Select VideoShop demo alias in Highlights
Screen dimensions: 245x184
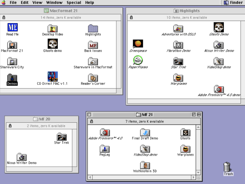click(219, 61)
